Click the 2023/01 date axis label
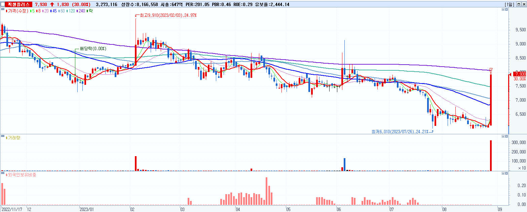Image resolution: width=527 pixels, height=212 pixels. point(86,209)
